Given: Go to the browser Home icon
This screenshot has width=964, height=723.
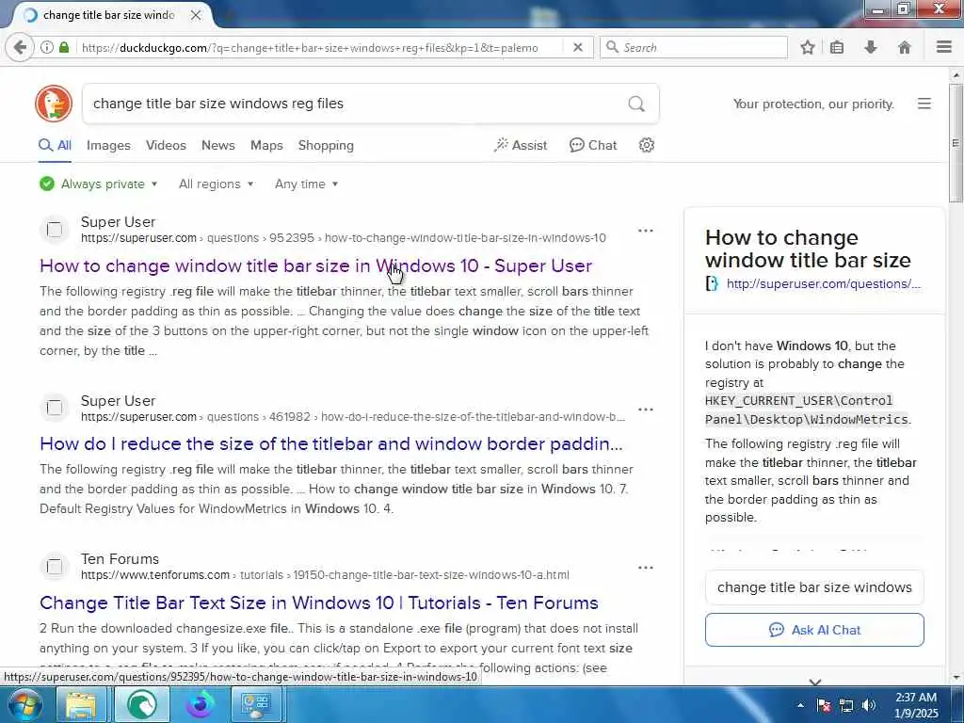Looking at the screenshot, I should point(905,47).
